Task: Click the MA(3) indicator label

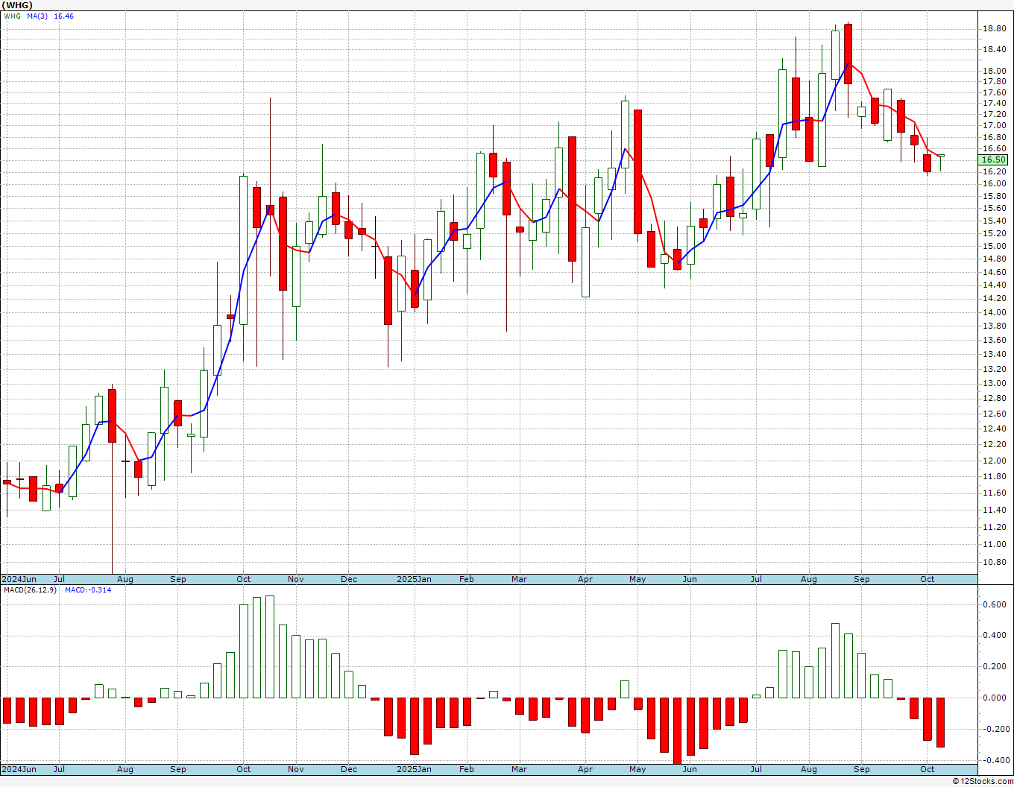Action: 37,16
